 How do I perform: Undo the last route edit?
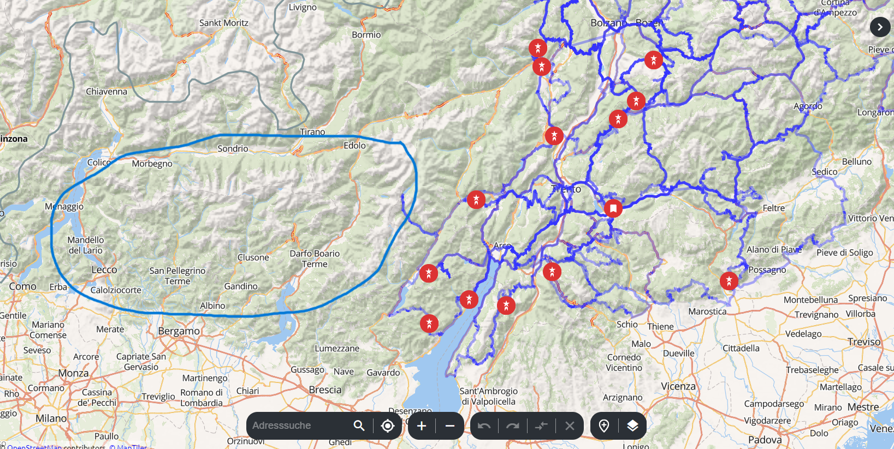coord(484,426)
